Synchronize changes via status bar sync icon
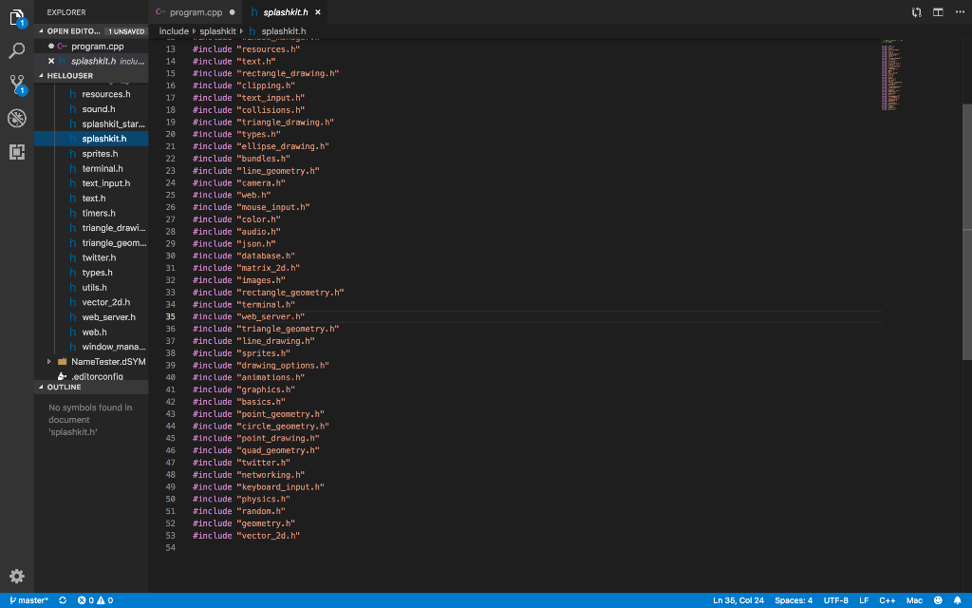 pos(63,599)
